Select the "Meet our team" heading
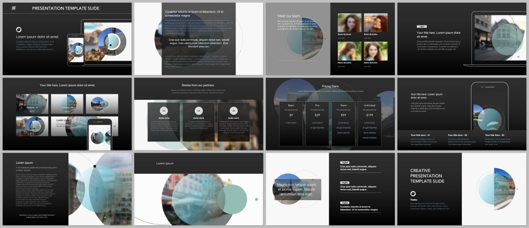 point(289,16)
